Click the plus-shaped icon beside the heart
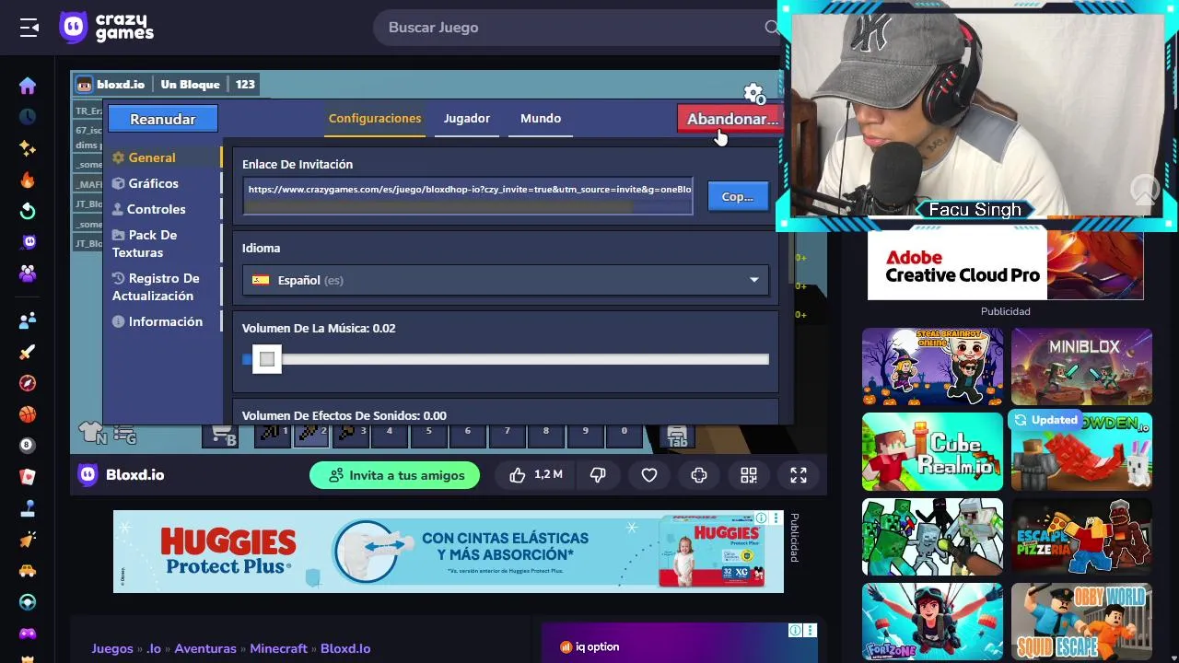Screen dimensions: 1179x663 [x=699, y=475]
